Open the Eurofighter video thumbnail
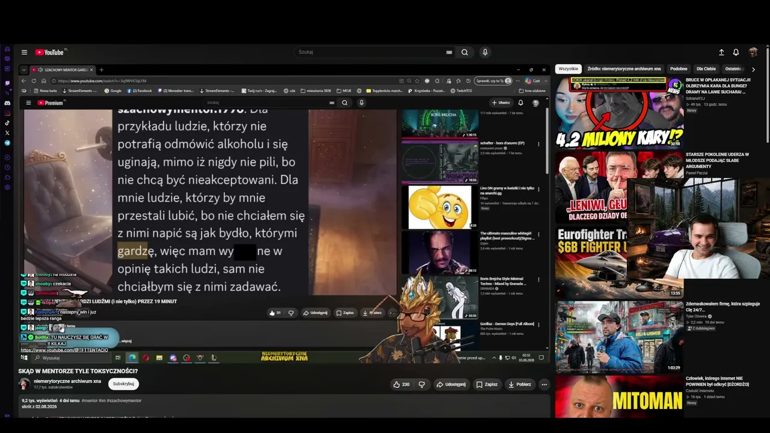 pyautogui.click(x=591, y=262)
